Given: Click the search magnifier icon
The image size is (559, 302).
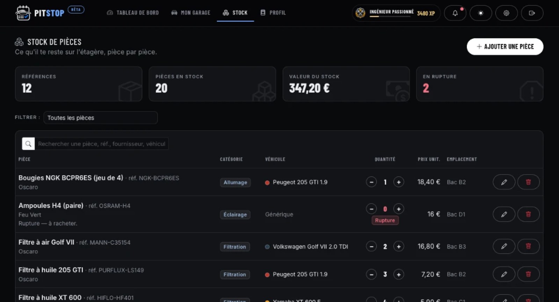Looking at the screenshot, I should [x=28, y=144].
